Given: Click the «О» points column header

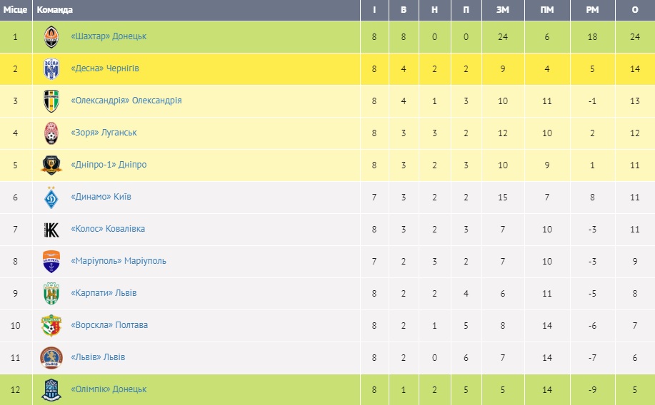Looking at the screenshot, I should (x=635, y=10).
